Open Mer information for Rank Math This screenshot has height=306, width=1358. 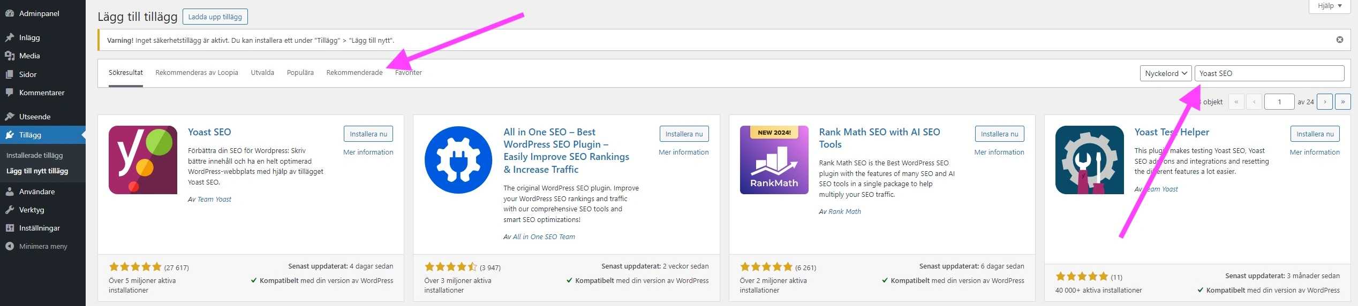coord(999,152)
